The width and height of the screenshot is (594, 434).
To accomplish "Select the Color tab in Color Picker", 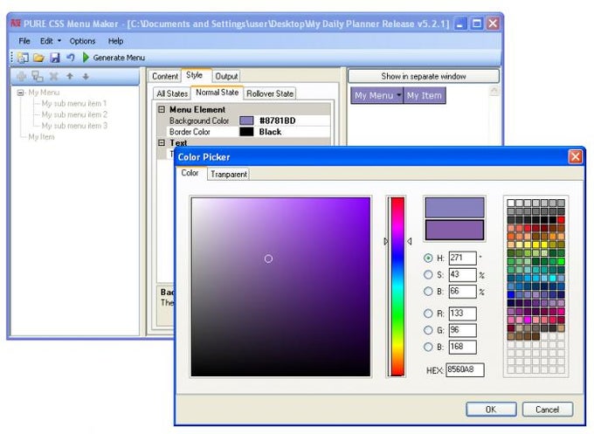I will coord(190,173).
